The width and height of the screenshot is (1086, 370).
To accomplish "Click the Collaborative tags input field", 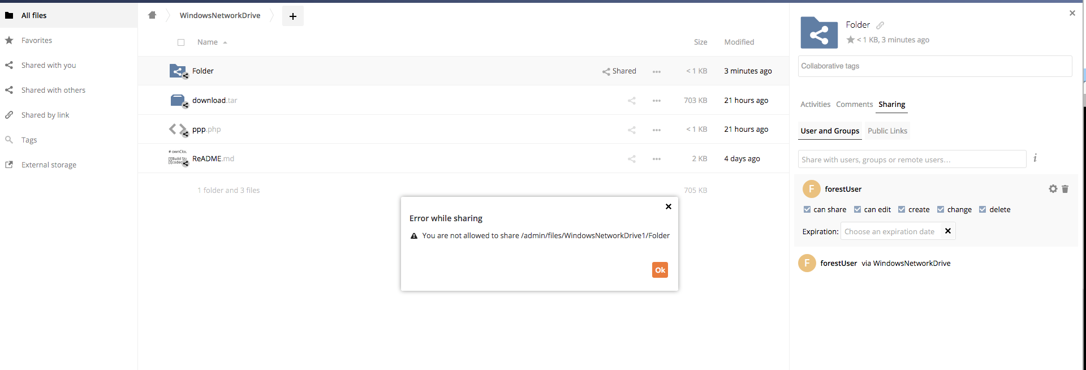I will coord(935,66).
